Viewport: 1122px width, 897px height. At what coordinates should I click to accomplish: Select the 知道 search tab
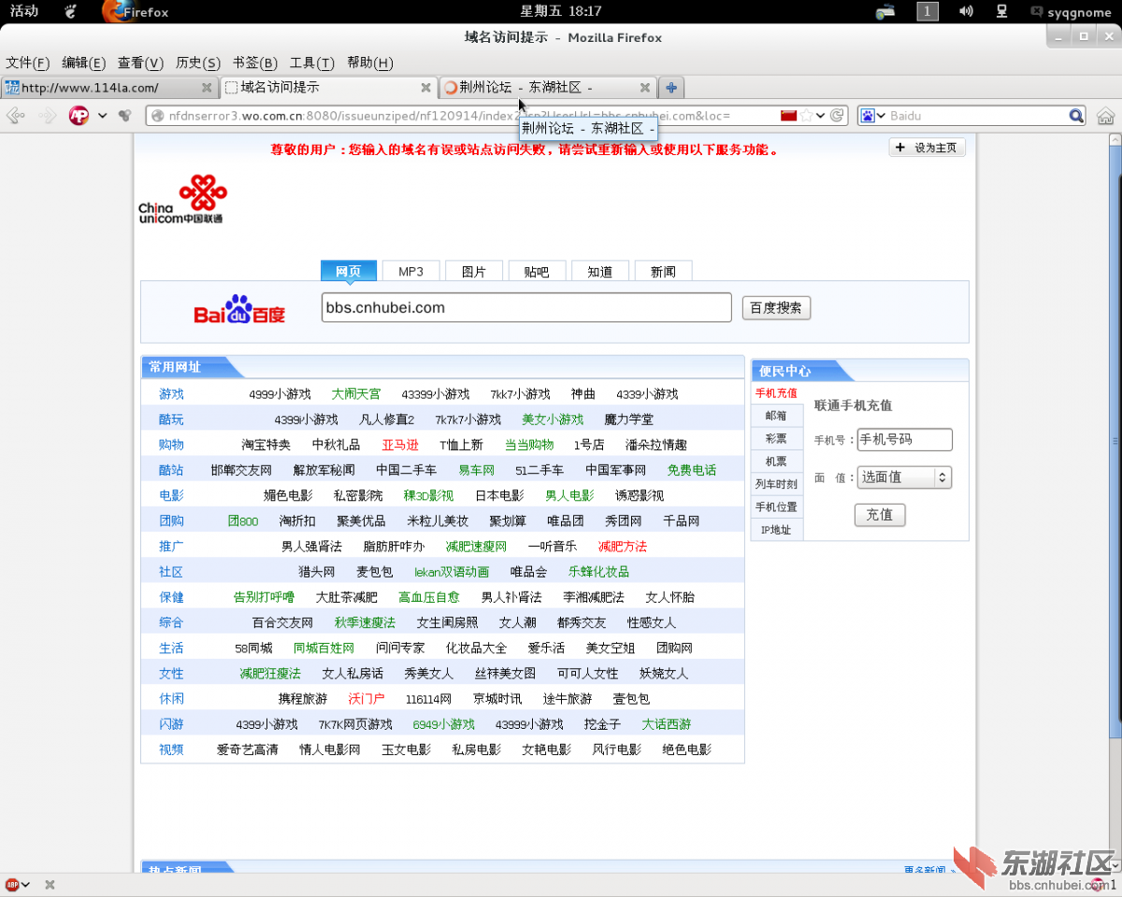click(x=599, y=271)
